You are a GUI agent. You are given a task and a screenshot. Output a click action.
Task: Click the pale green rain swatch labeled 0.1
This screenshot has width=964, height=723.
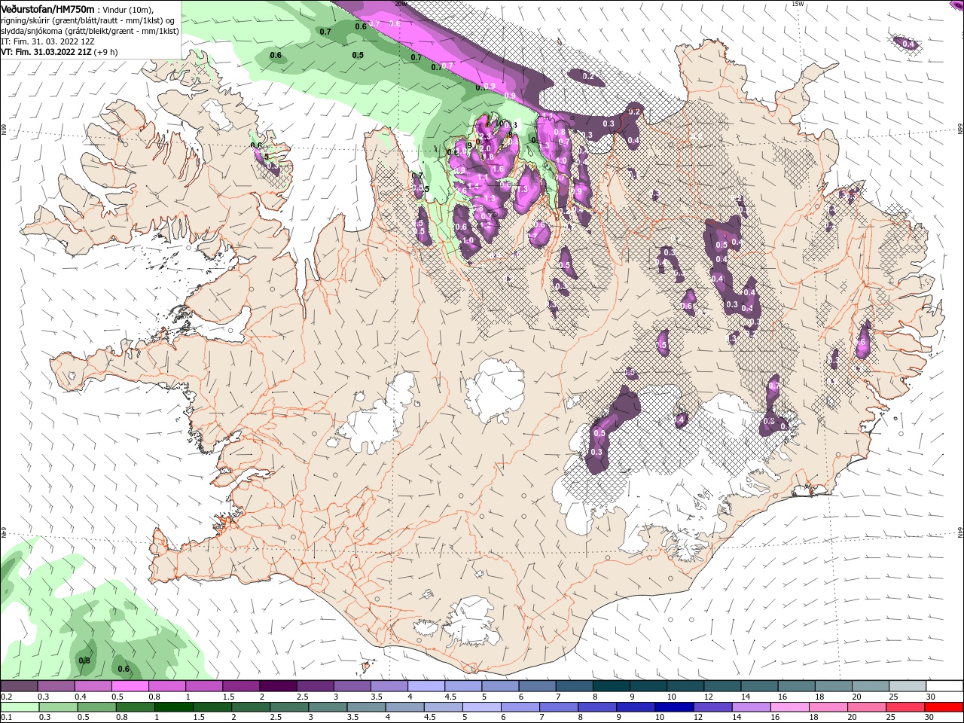pyautogui.click(x=19, y=707)
